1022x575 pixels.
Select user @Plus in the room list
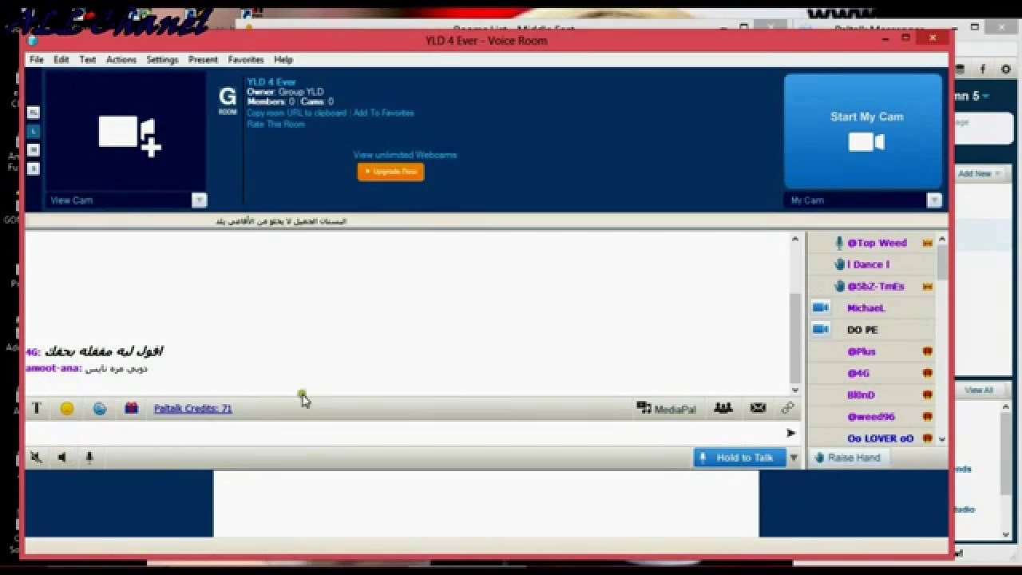[861, 351]
